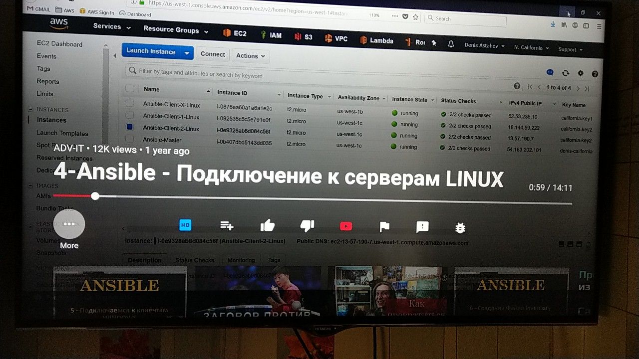The height and width of the screenshot is (359, 639).
Task: Open the AWS home logo
Action: click(59, 23)
